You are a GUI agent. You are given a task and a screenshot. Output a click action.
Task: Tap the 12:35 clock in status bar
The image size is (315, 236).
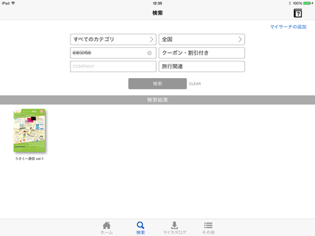(157, 3)
